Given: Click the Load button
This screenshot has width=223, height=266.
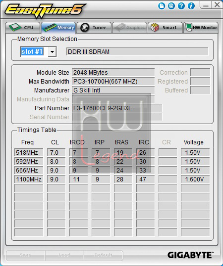Looking at the screenshot, I should point(64,255).
